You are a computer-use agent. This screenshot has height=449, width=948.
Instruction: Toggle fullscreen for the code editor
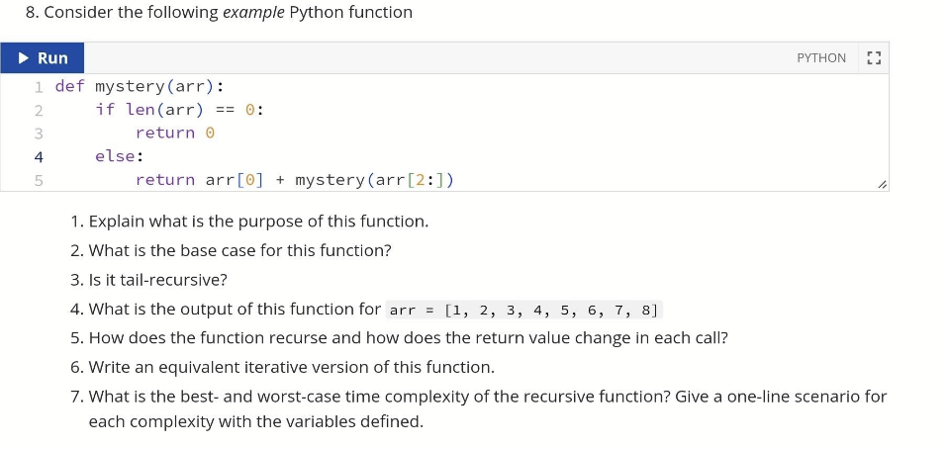pyautogui.click(x=874, y=58)
